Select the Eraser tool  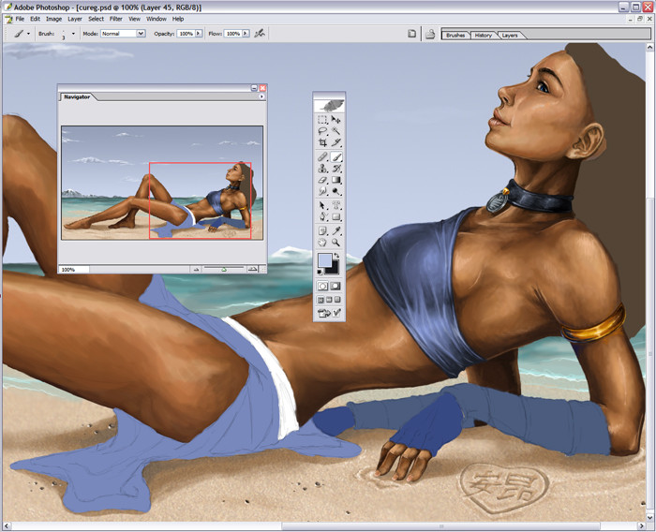pyautogui.click(x=322, y=180)
